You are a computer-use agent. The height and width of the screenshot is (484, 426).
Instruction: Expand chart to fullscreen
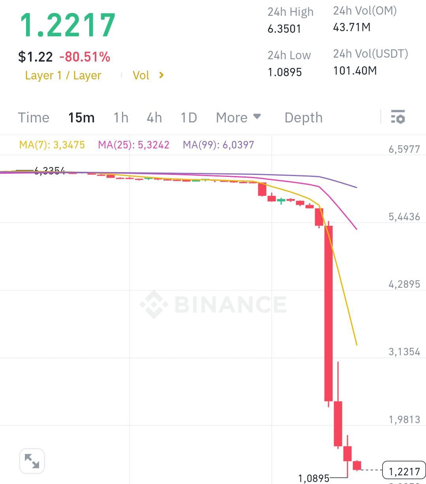[x=32, y=461]
